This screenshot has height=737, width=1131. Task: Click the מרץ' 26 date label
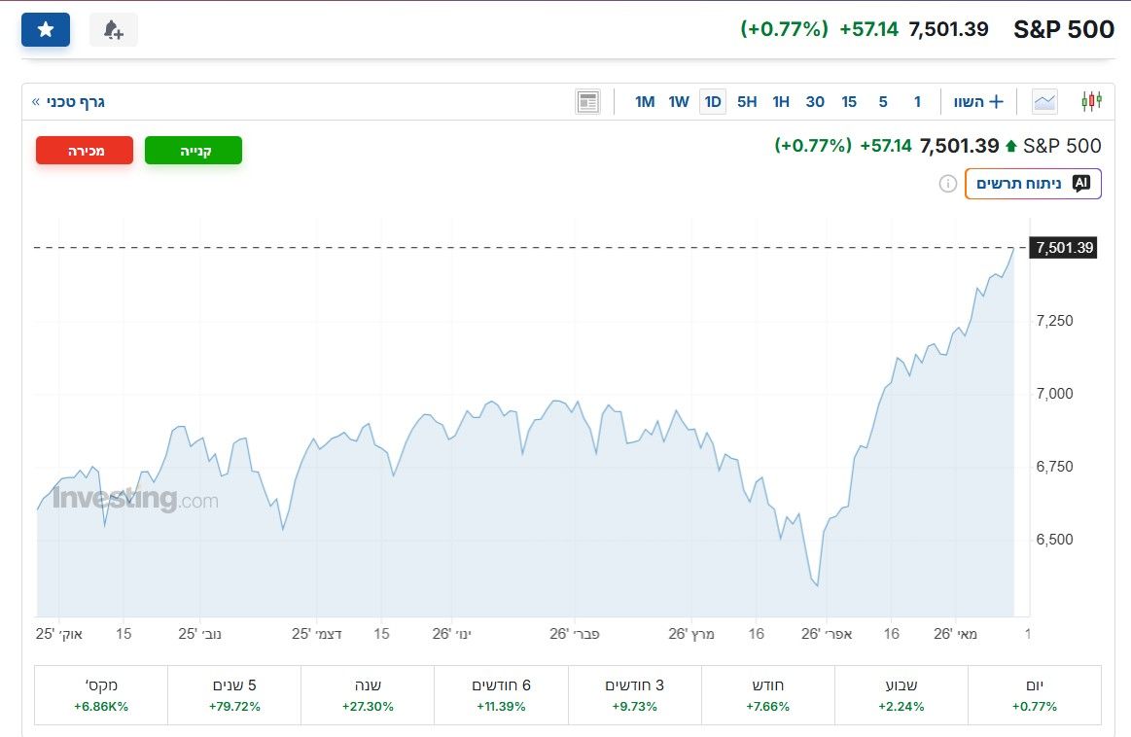pos(691,634)
